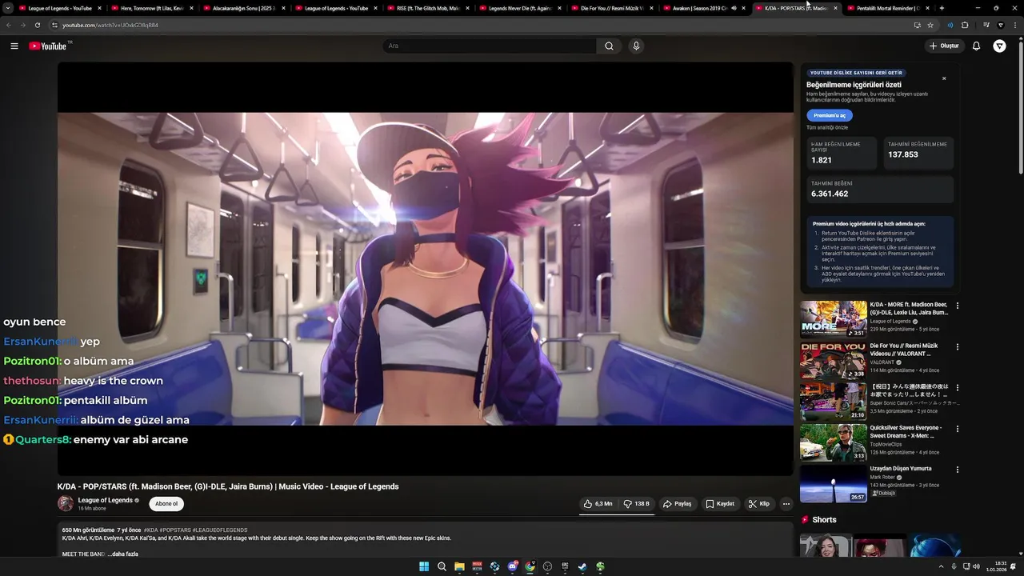Open the browser three-dot menu

tap(1015, 25)
